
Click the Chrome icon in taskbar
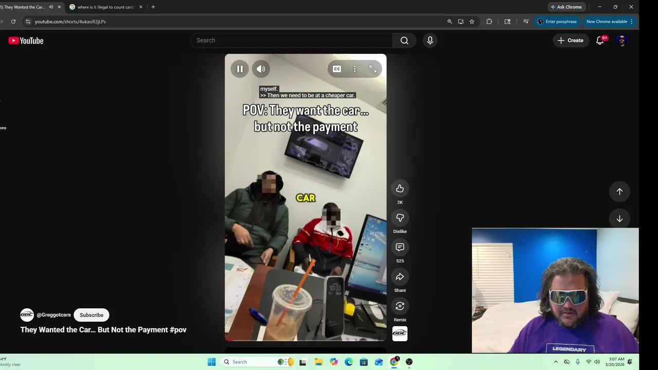[394, 362]
